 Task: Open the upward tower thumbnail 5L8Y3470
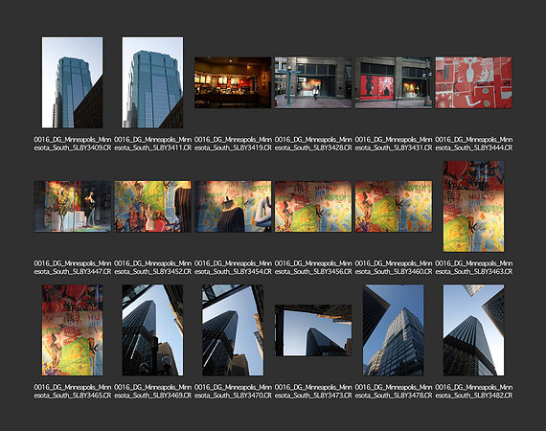[x=233, y=330]
